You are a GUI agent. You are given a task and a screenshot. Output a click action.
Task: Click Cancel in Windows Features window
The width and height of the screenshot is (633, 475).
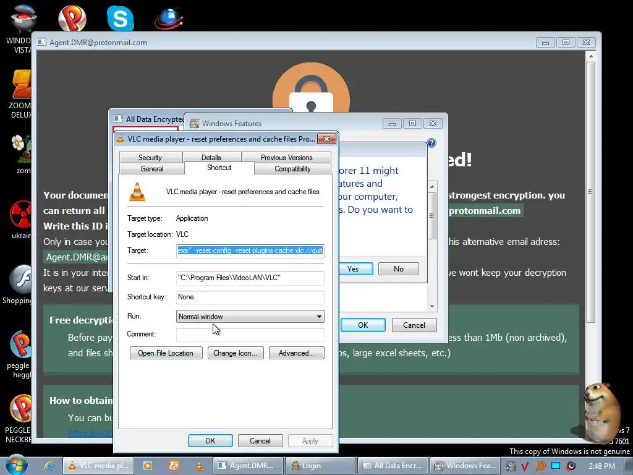click(x=414, y=325)
